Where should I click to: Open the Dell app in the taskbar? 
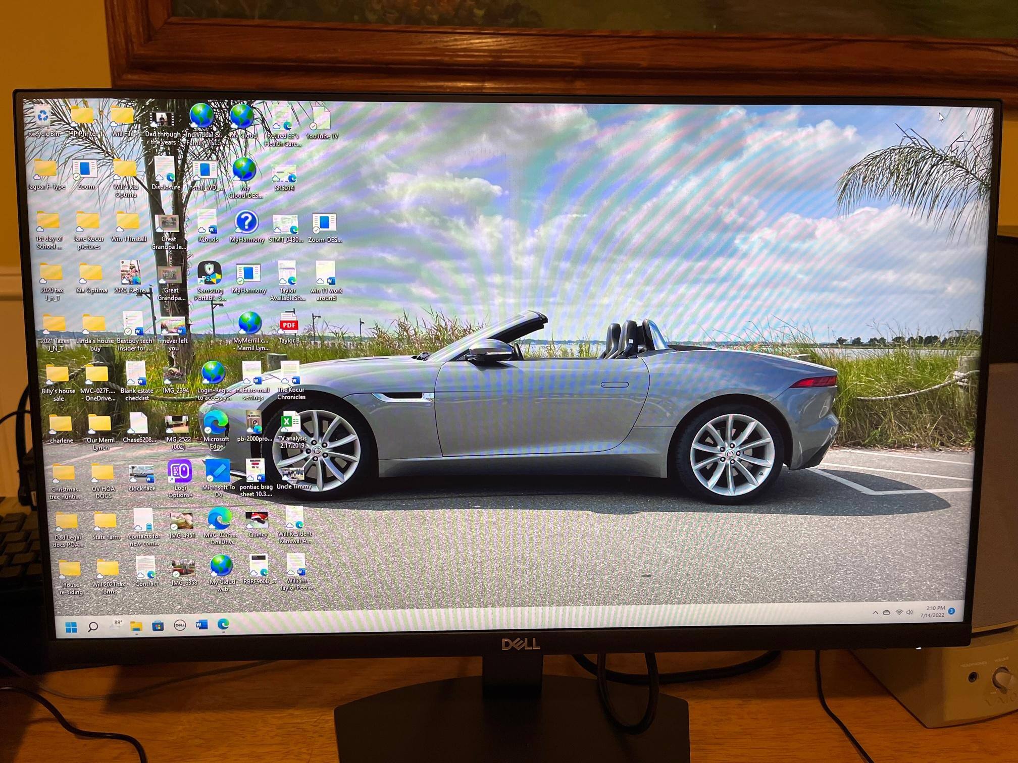[x=179, y=625]
